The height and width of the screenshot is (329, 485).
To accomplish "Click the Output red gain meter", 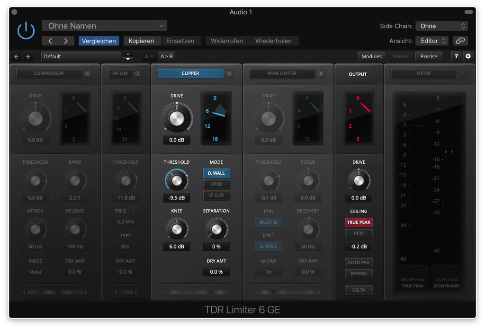I will (x=359, y=118).
